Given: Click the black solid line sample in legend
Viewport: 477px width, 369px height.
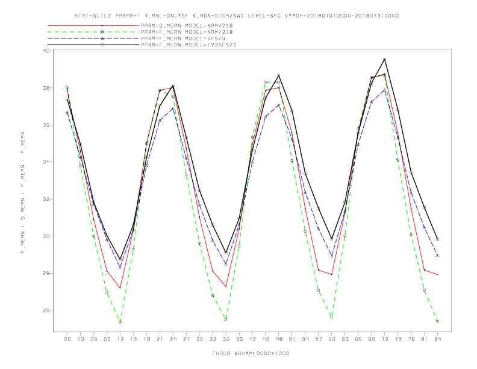Looking at the screenshot, I should (x=93, y=45).
